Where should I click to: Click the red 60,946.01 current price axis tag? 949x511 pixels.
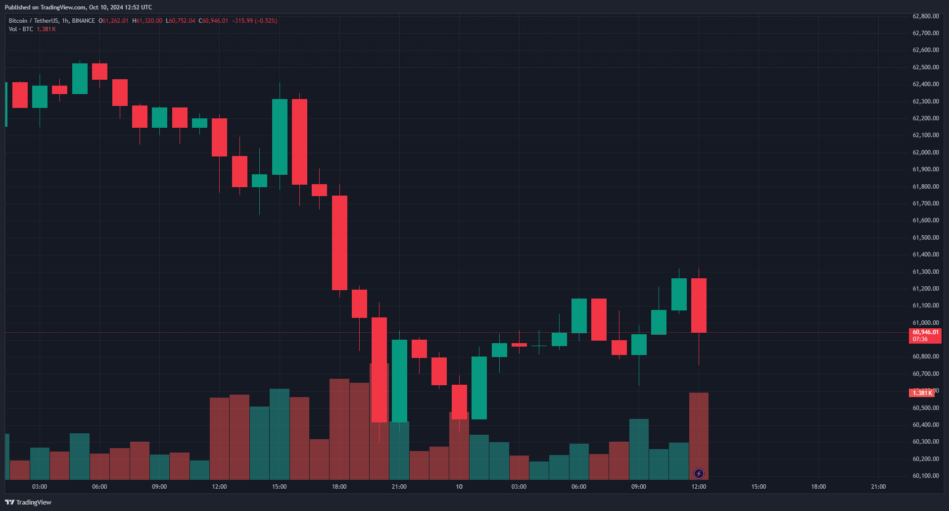click(925, 332)
